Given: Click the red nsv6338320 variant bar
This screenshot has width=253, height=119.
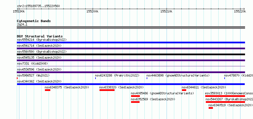Looking at the screenshot, I should click(107, 90).
